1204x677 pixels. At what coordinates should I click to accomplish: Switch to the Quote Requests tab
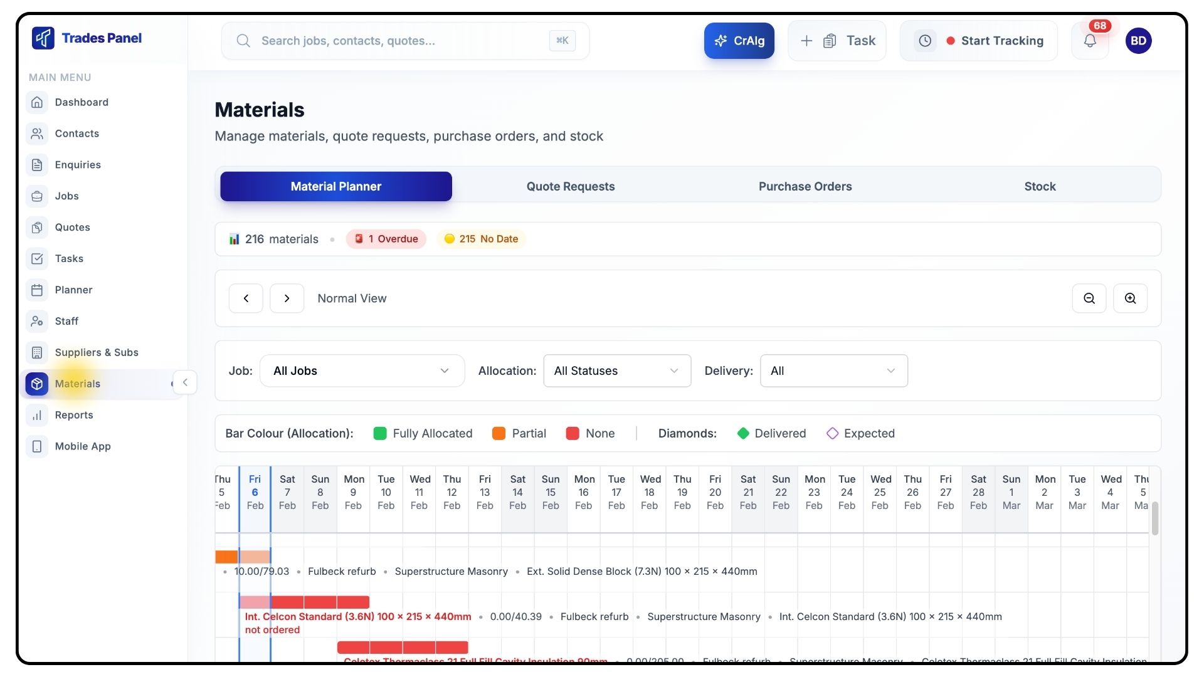(x=570, y=186)
